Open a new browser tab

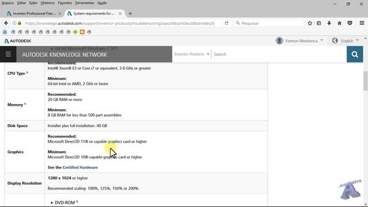130,14
